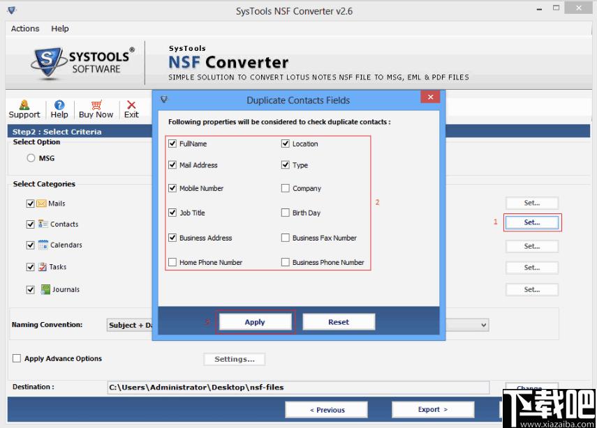Click the Journals book icon
Image resolution: width=597 pixels, height=428 pixels.
[45, 289]
